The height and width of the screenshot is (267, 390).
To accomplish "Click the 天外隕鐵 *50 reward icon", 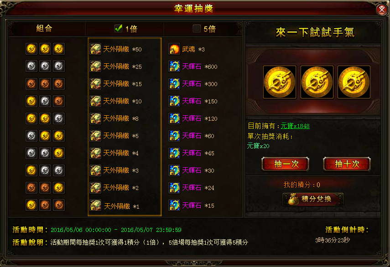I will (95, 49).
